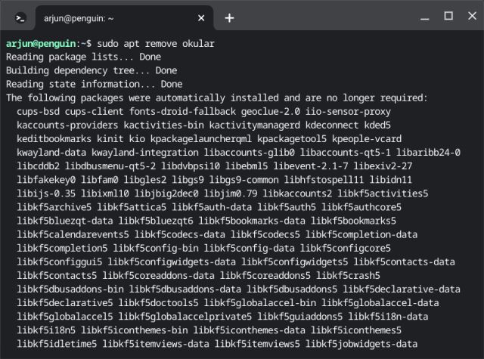Screen dimensions: 484x359
Task: Click the Building dependency tree line
Action: coord(91,70)
